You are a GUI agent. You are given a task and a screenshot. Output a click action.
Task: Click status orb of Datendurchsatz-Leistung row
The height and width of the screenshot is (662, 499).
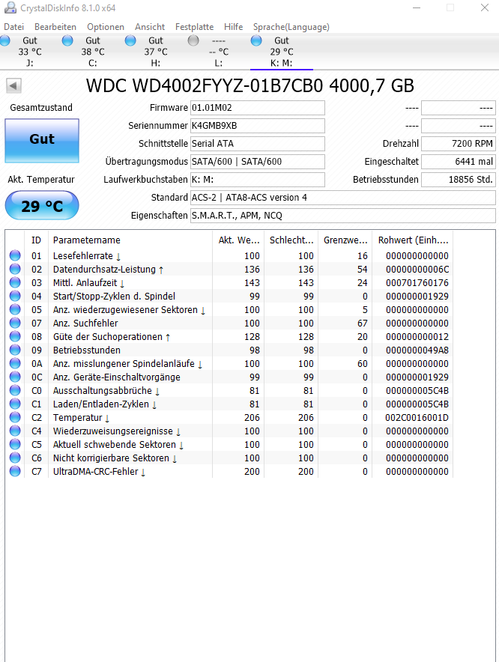[x=15, y=269]
